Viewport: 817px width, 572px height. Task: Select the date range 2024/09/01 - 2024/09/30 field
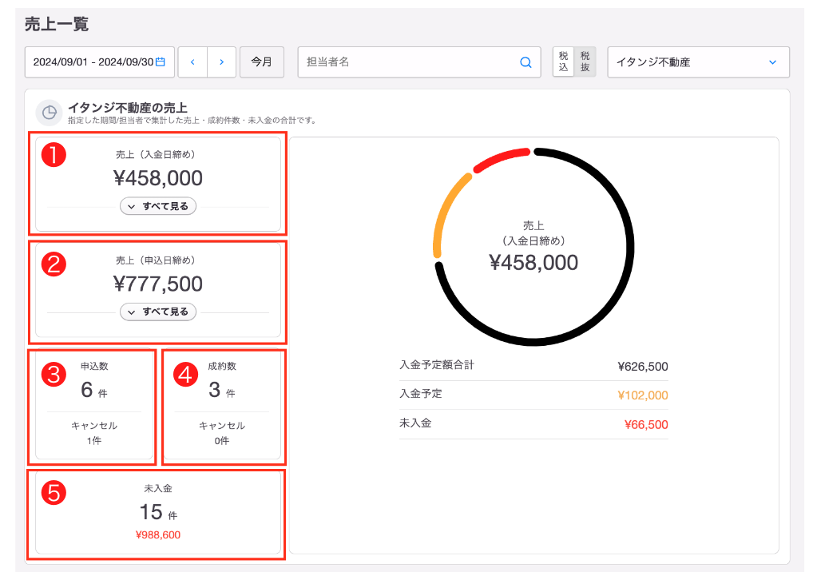[x=99, y=62]
